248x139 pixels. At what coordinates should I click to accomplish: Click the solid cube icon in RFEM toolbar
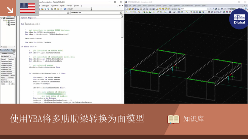(179, 12)
